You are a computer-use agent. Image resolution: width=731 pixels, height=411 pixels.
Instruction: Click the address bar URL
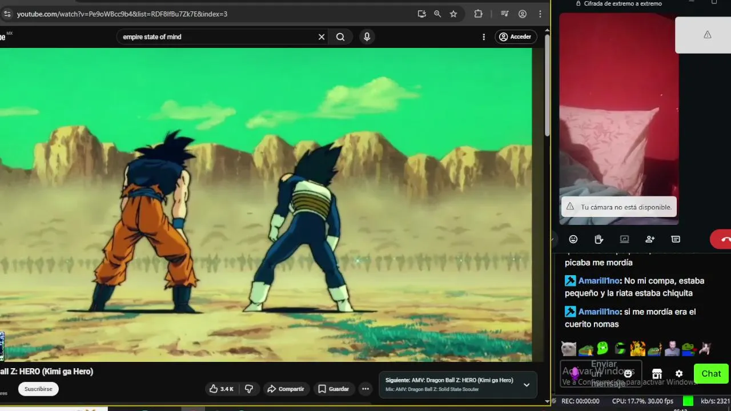[x=122, y=14]
